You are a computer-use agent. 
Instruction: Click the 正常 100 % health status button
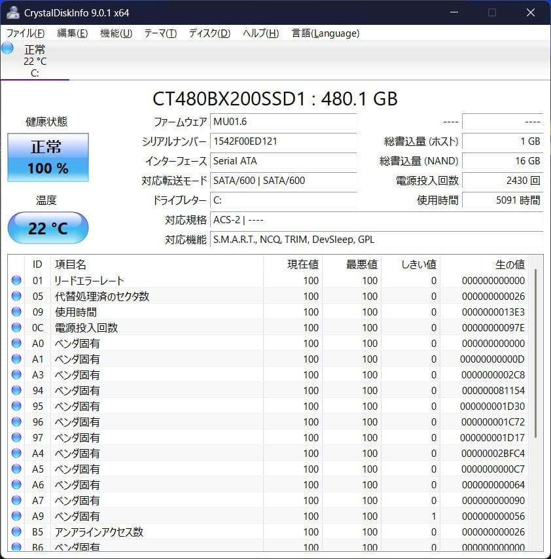click(x=48, y=157)
